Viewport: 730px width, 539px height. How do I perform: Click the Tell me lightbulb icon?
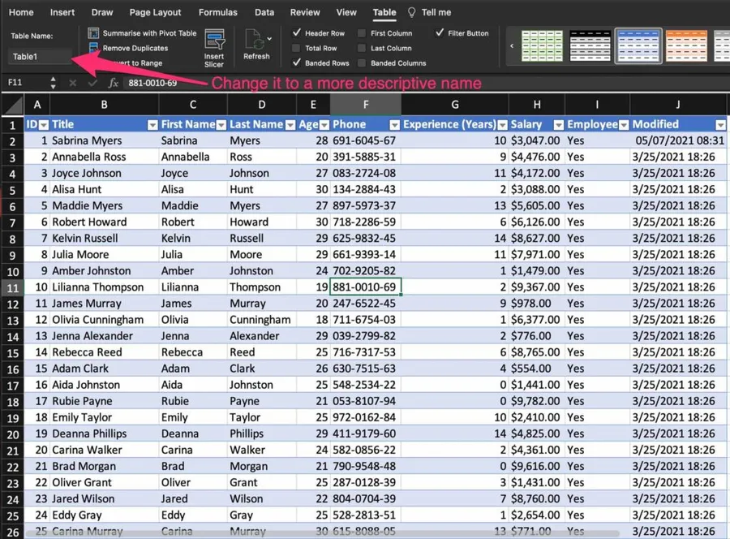coord(411,13)
